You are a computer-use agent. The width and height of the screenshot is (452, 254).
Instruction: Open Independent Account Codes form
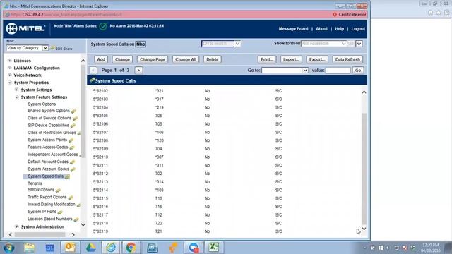click(53, 155)
